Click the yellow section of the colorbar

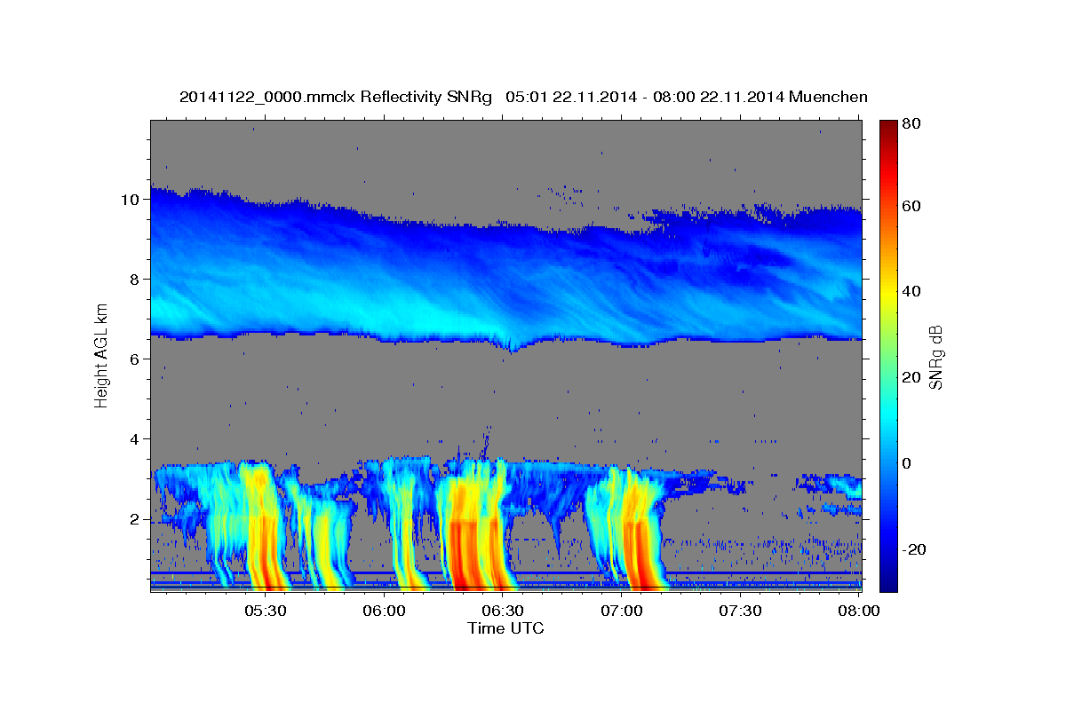[888, 293]
